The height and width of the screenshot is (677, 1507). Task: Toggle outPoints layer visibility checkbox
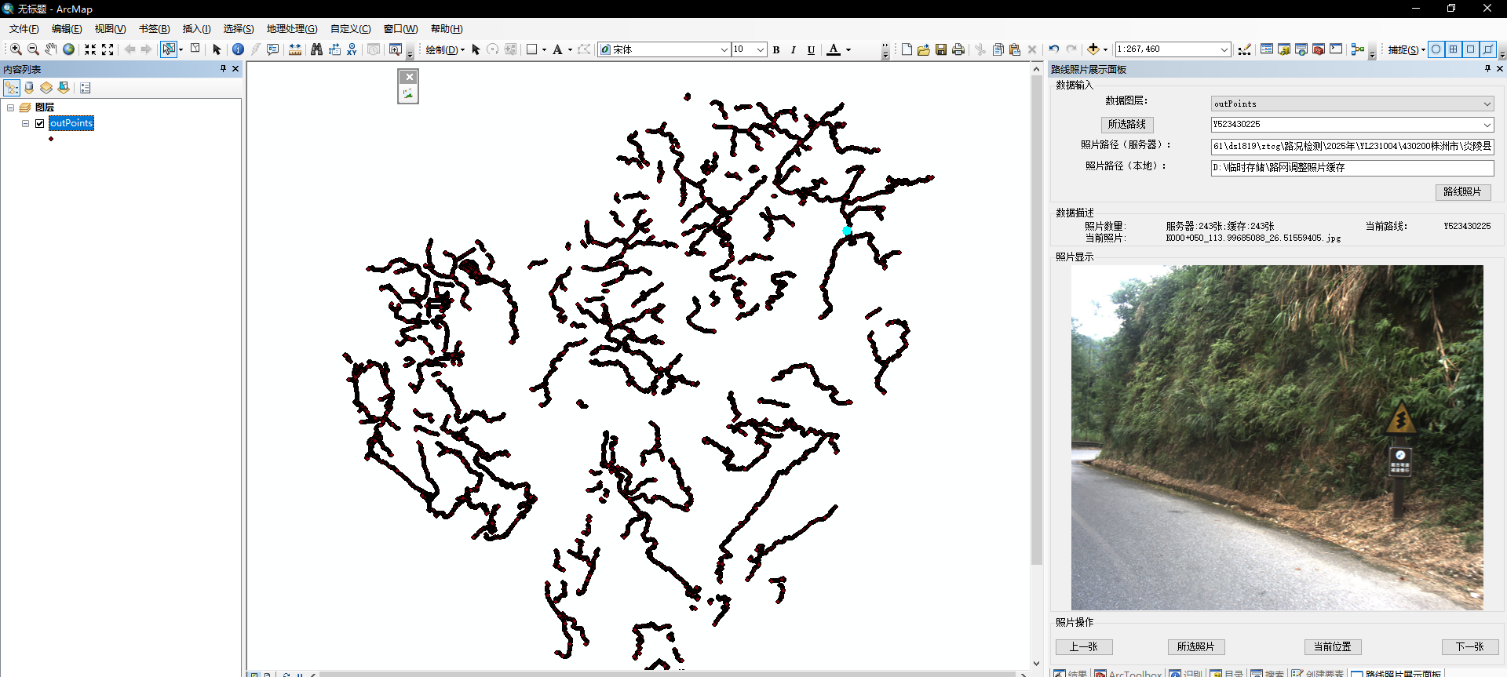[x=40, y=123]
